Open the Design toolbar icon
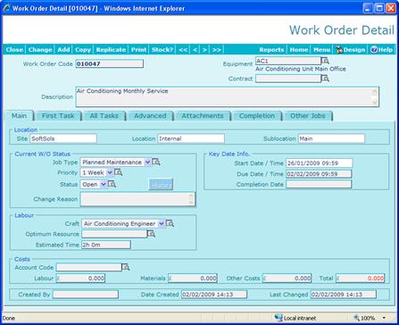This screenshot has height=325, width=399. tap(350, 50)
